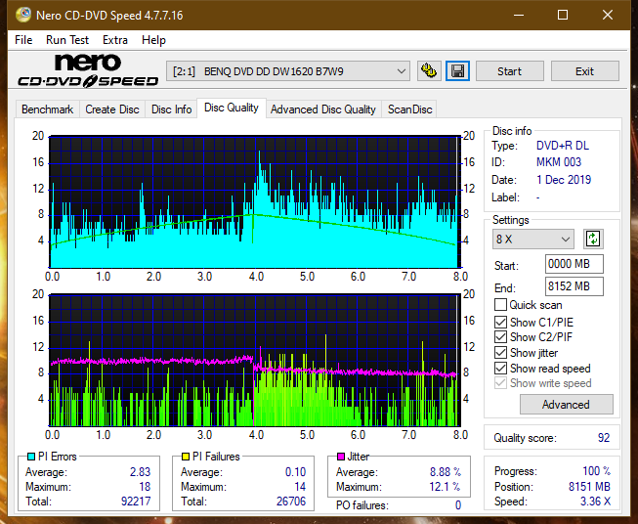This screenshot has height=524, width=638.
Task: Switch to the Advanced Disc Quality tab
Action: click(323, 109)
